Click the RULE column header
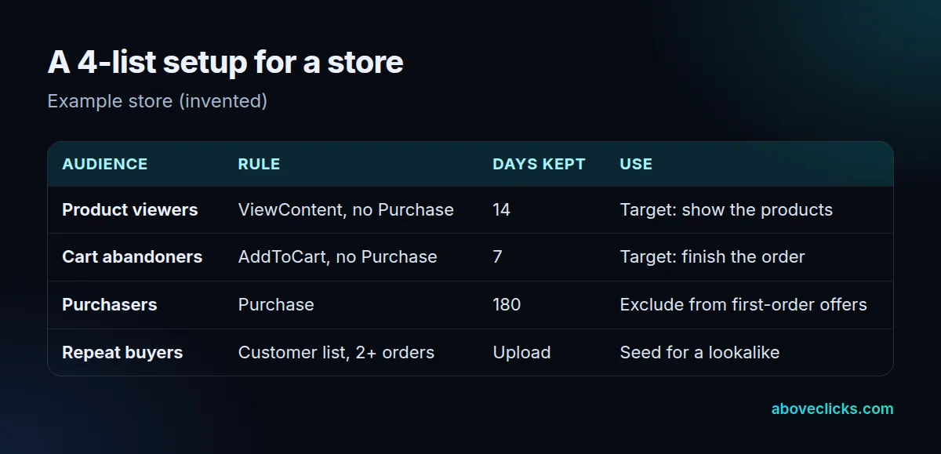The width and height of the screenshot is (941, 454). click(x=259, y=164)
